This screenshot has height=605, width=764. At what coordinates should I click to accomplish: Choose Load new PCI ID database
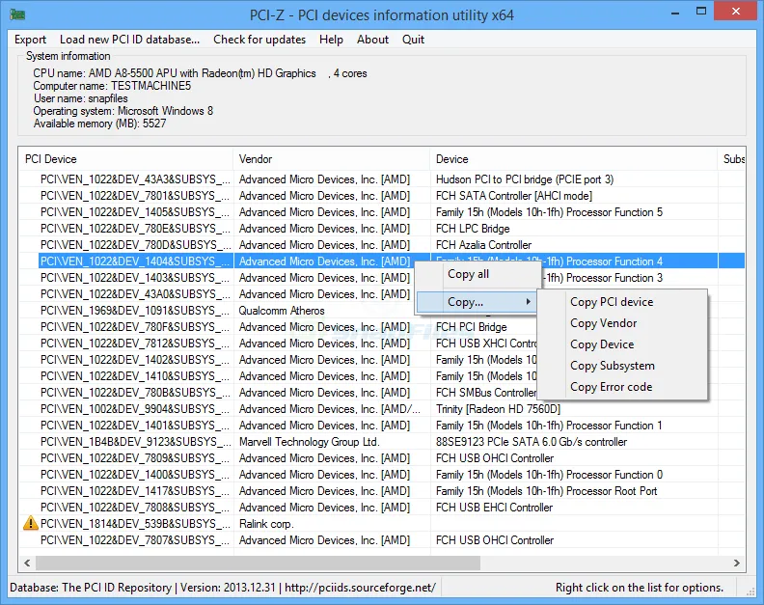tap(129, 40)
